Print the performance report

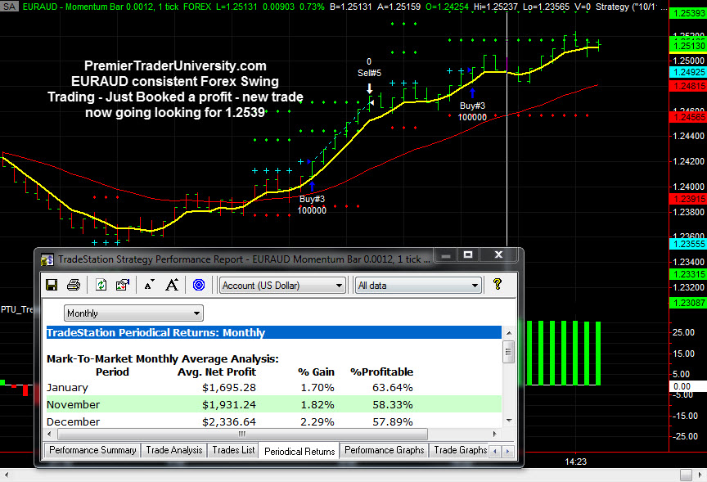click(74, 285)
